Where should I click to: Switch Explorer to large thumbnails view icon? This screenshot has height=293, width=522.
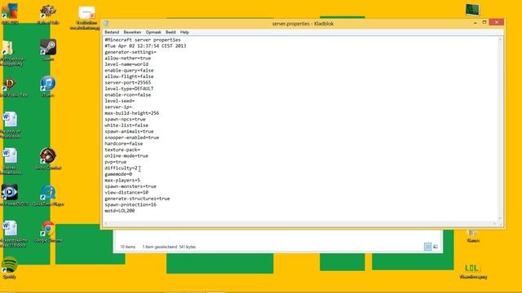pos(436,247)
